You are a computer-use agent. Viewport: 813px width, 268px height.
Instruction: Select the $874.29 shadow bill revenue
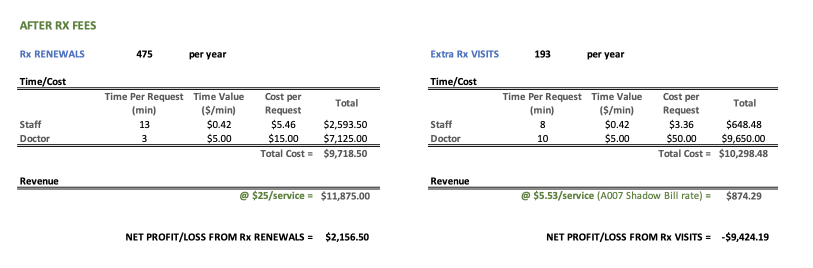coord(743,196)
